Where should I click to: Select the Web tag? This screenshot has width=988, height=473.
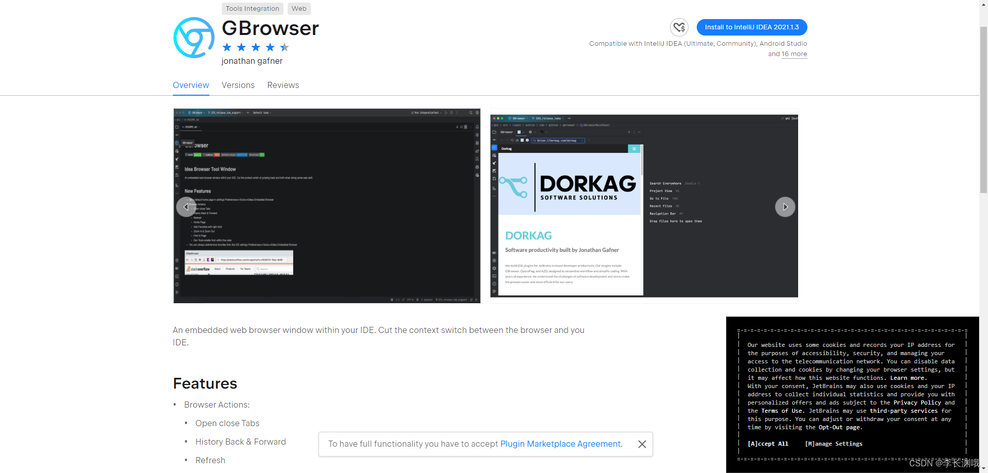pyautogui.click(x=299, y=9)
